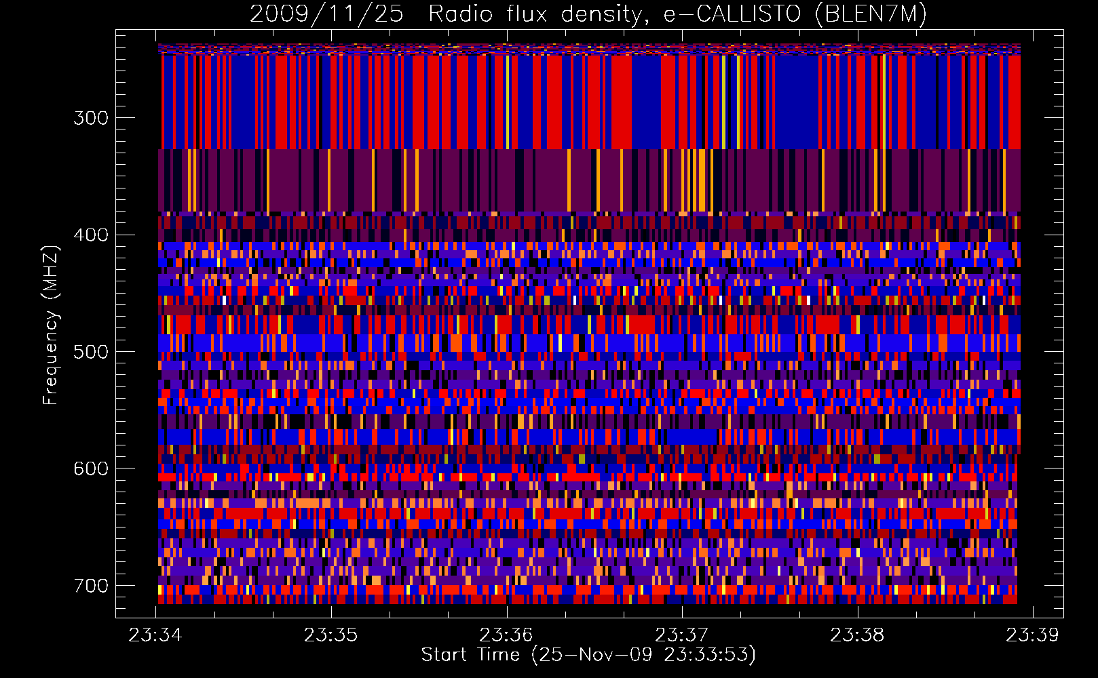Click the 400 frequency tick label
The width and height of the screenshot is (1098, 678).
click(91, 235)
